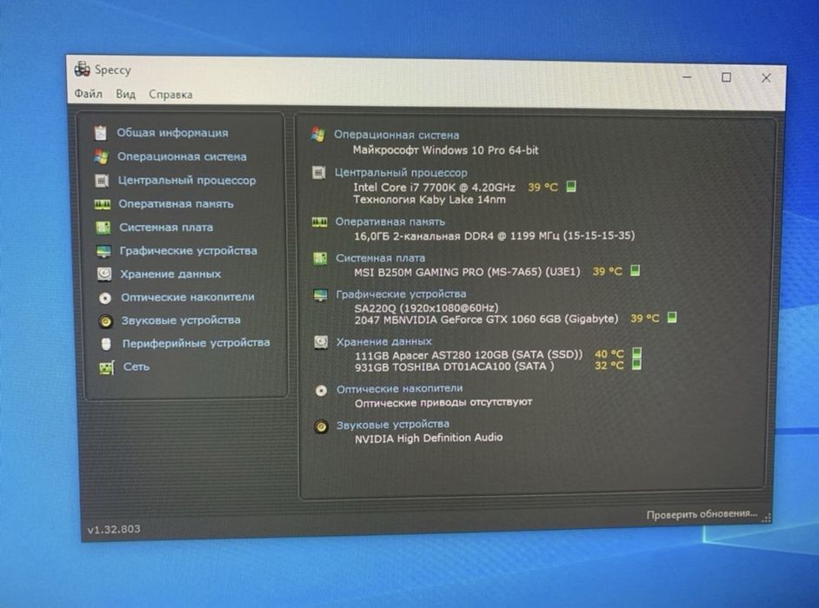Screen dimensions: 819x608
Task: Click the CPU chip icon in summary panel
Action: point(318,172)
